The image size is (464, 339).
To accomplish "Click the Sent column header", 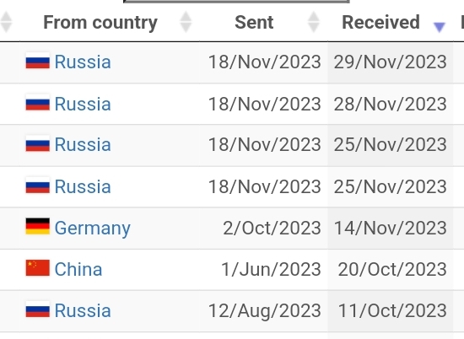I will (254, 23).
